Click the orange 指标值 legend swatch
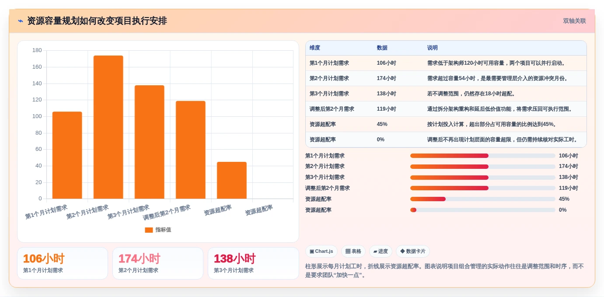Viewport: 604px width, 297px height. click(x=149, y=230)
